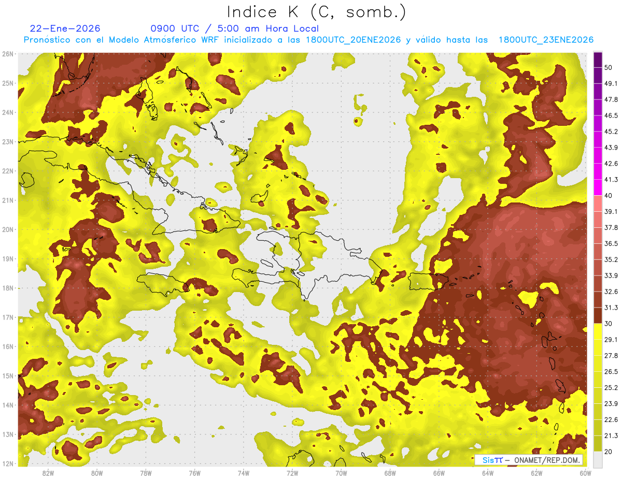
Task: Click the 72W longitude label
Action: (292, 473)
